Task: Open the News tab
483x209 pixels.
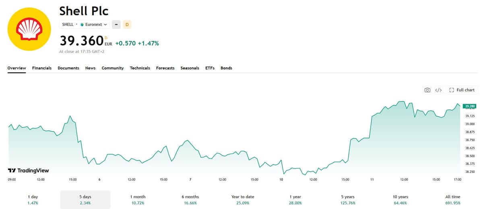Action: (x=90, y=68)
